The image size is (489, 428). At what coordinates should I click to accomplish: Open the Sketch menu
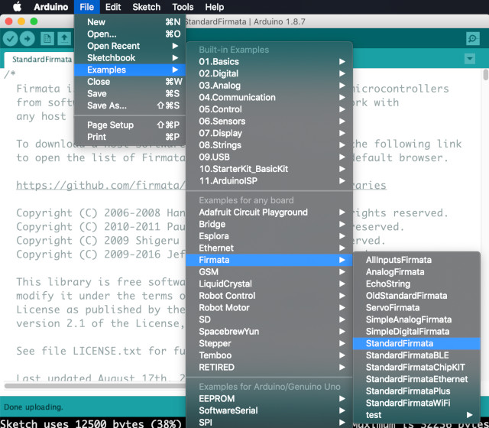coord(146,7)
